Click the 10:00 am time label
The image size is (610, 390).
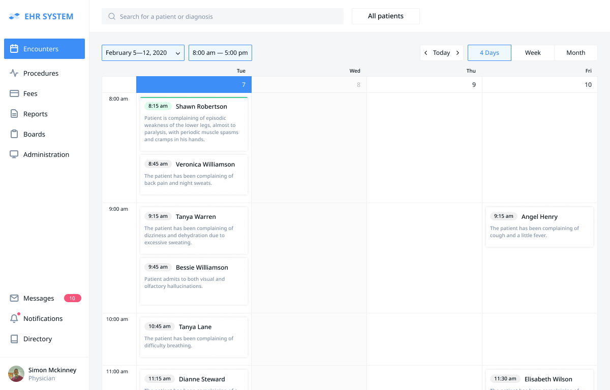[x=117, y=319]
